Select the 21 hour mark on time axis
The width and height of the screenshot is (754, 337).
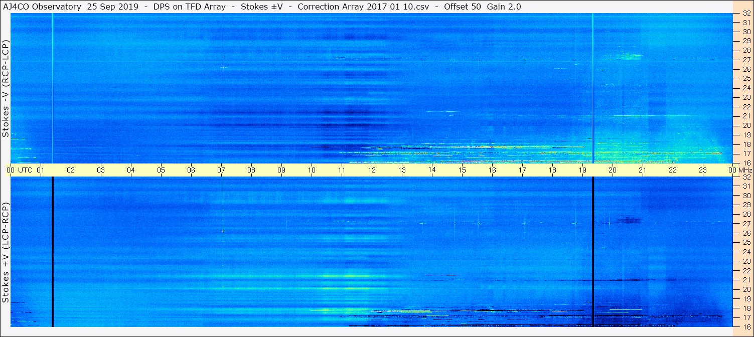643,170
